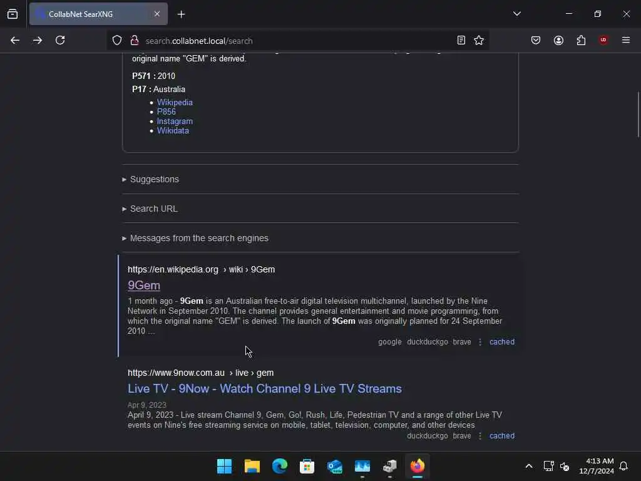The height and width of the screenshot is (481, 641).
Task: Open the P856 link
Action: coord(166,111)
